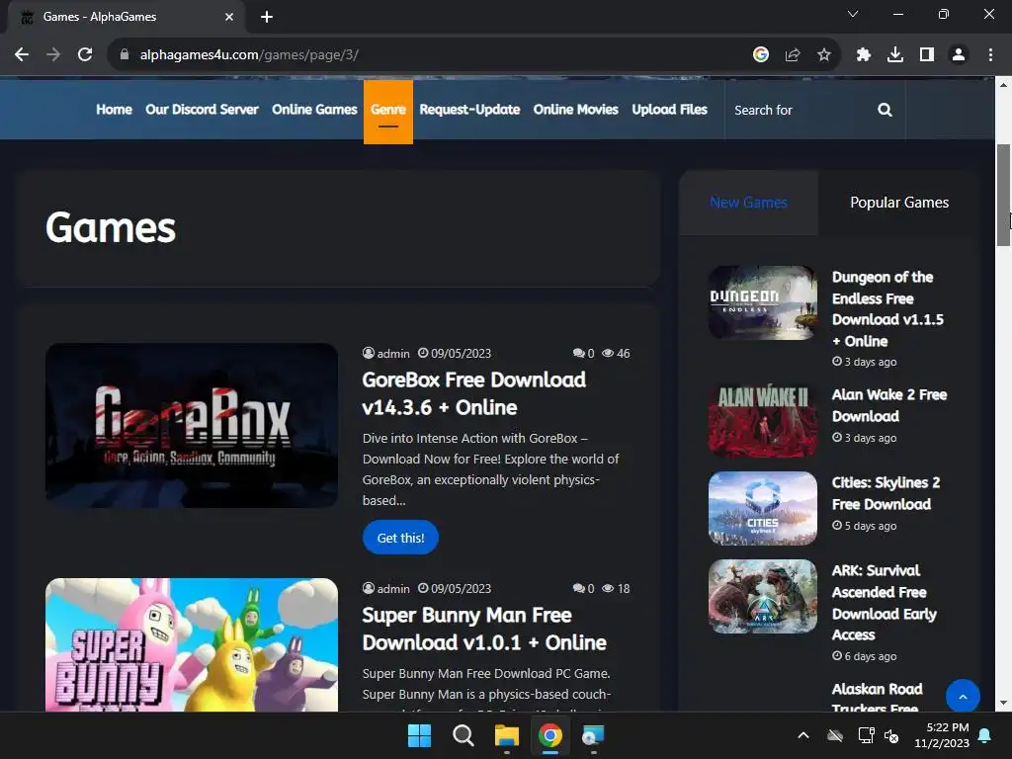Open the GoreBox thumbnail image
Screen dimensions: 1012x759
[x=192, y=425]
